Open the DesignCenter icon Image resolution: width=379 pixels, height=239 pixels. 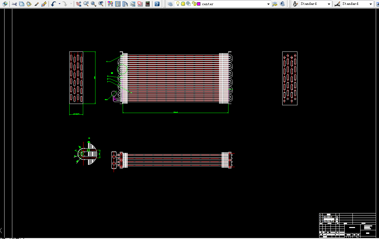coord(118,4)
